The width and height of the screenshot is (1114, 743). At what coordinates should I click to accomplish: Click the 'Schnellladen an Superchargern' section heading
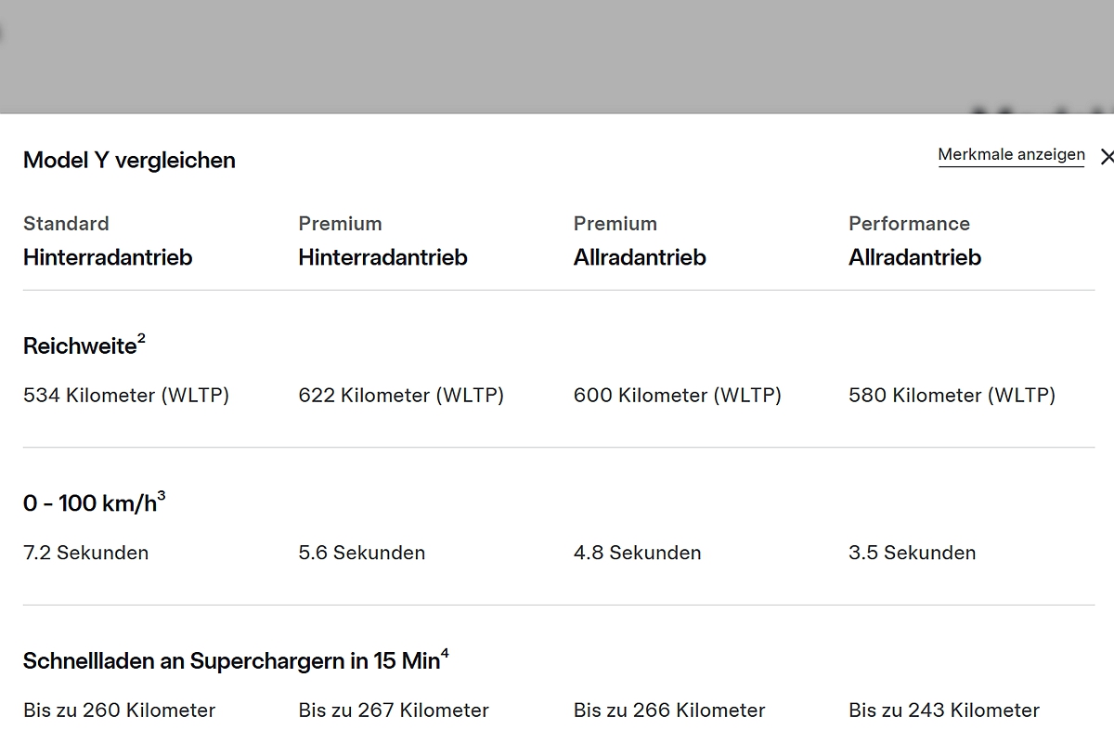coord(230,661)
